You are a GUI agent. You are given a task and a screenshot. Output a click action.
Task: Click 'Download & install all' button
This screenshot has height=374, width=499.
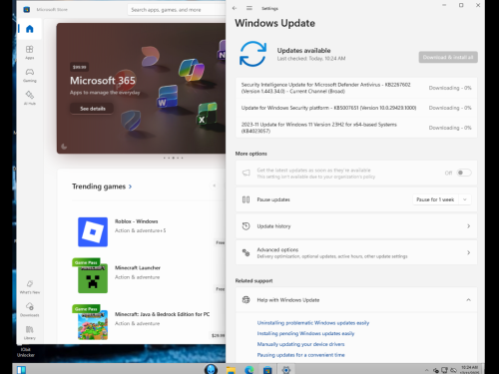coord(448,57)
